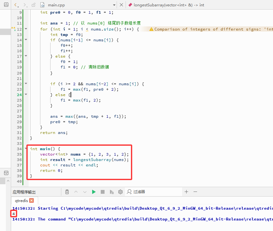Image resolution: width=273 pixels, height=231 pixels.
Task: Attach debugger to running application
Action: (112, 192)
